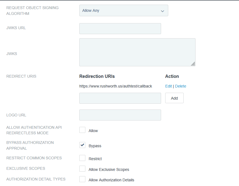
Task: Click the https://www.rushworth.us/authtest/callback URI text
Action: click(x=116, y=86)
